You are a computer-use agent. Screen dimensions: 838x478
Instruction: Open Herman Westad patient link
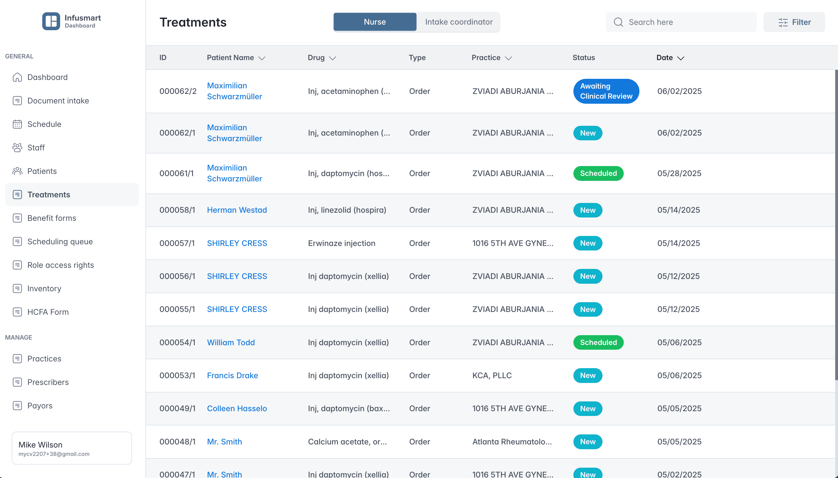click(237, 210)
